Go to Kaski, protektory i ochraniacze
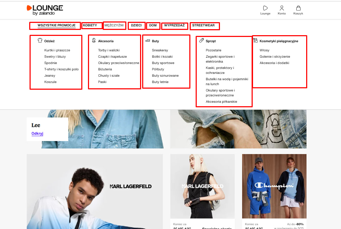341x229 pixels. point(220,70)
